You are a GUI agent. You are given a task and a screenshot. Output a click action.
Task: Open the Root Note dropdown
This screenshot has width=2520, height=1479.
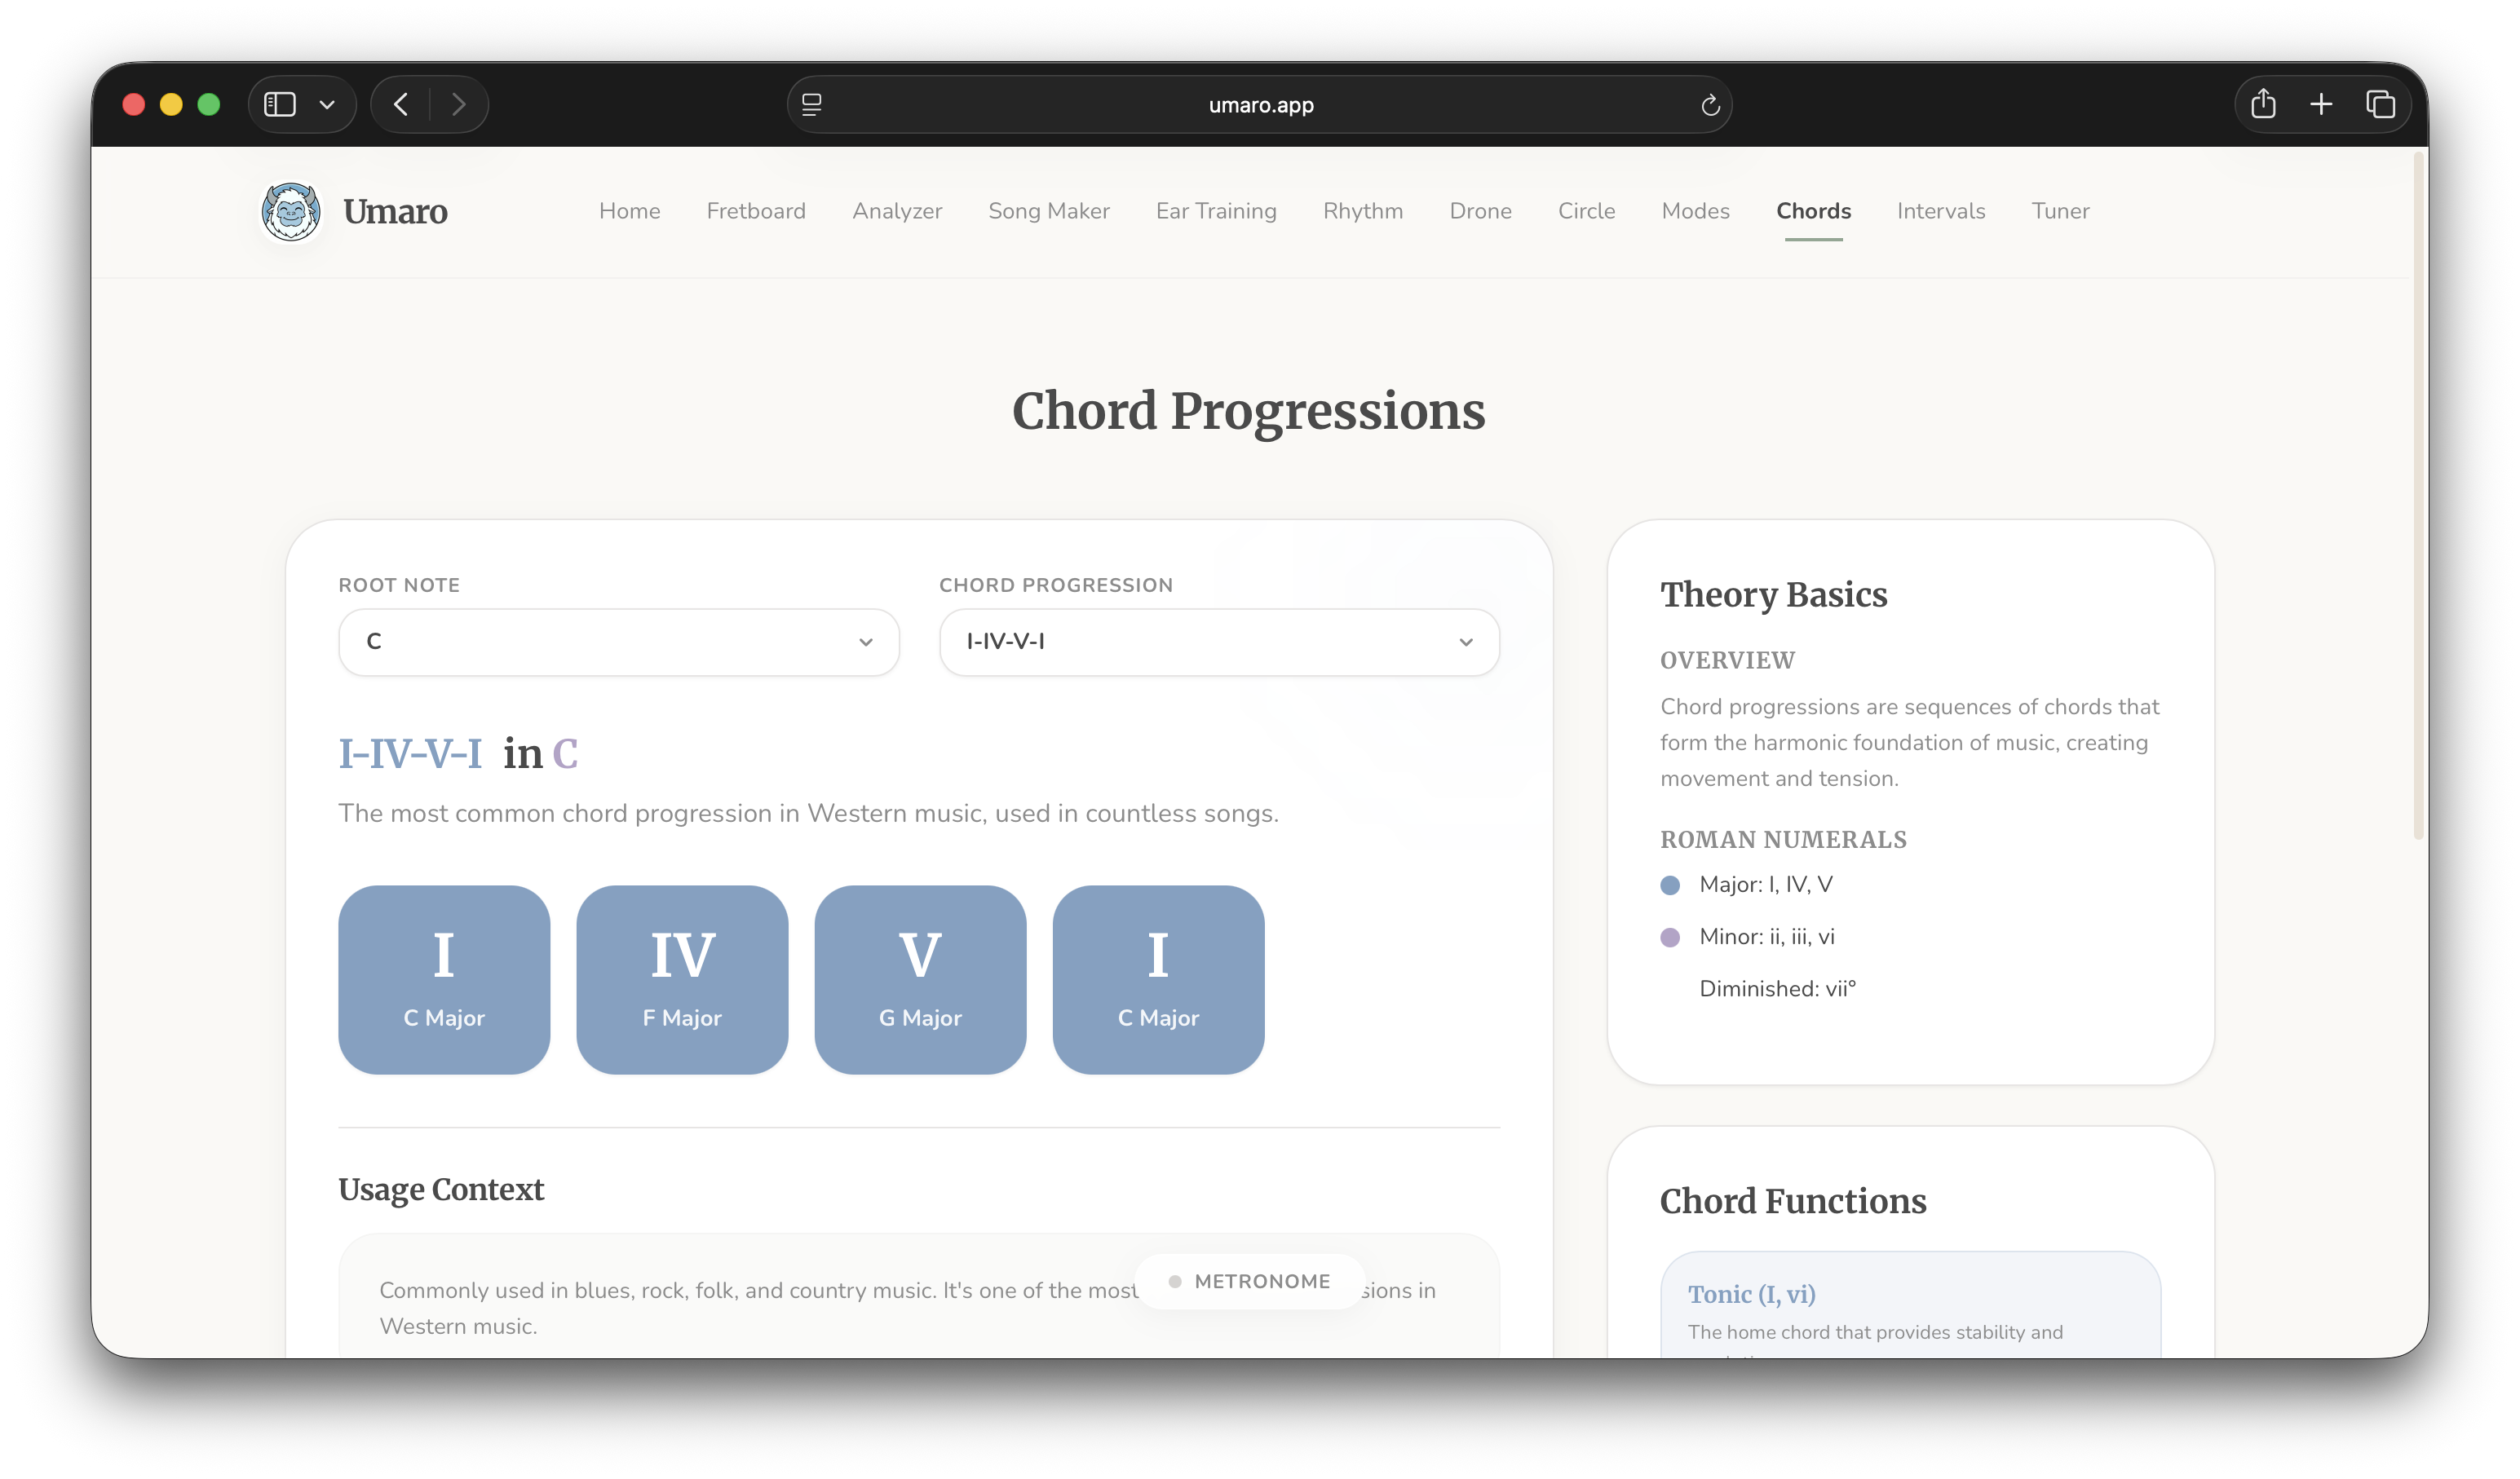(x=618, y=642)
